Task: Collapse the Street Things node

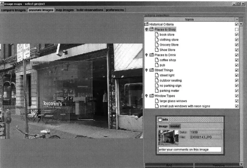Action: (147, 70)
